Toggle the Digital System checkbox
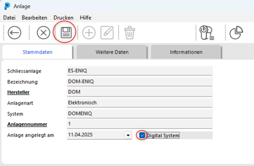 click(x=142, y=135)
